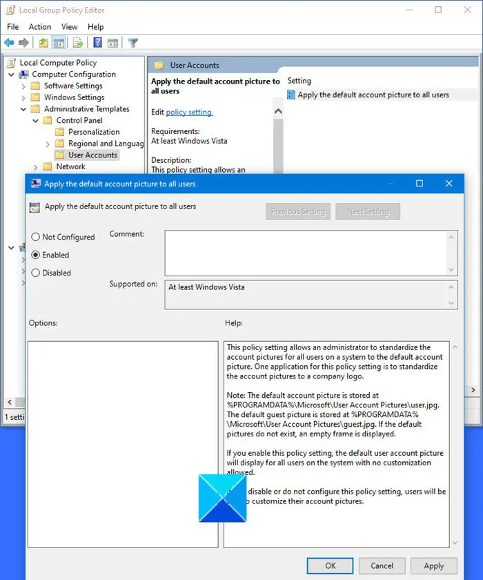
Task: Expand the Software Settings node
Action: [x=23, y=86]
